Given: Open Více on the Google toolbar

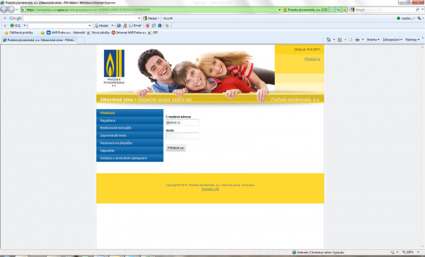Looking at the screenshot, I should tap(168, 18).
